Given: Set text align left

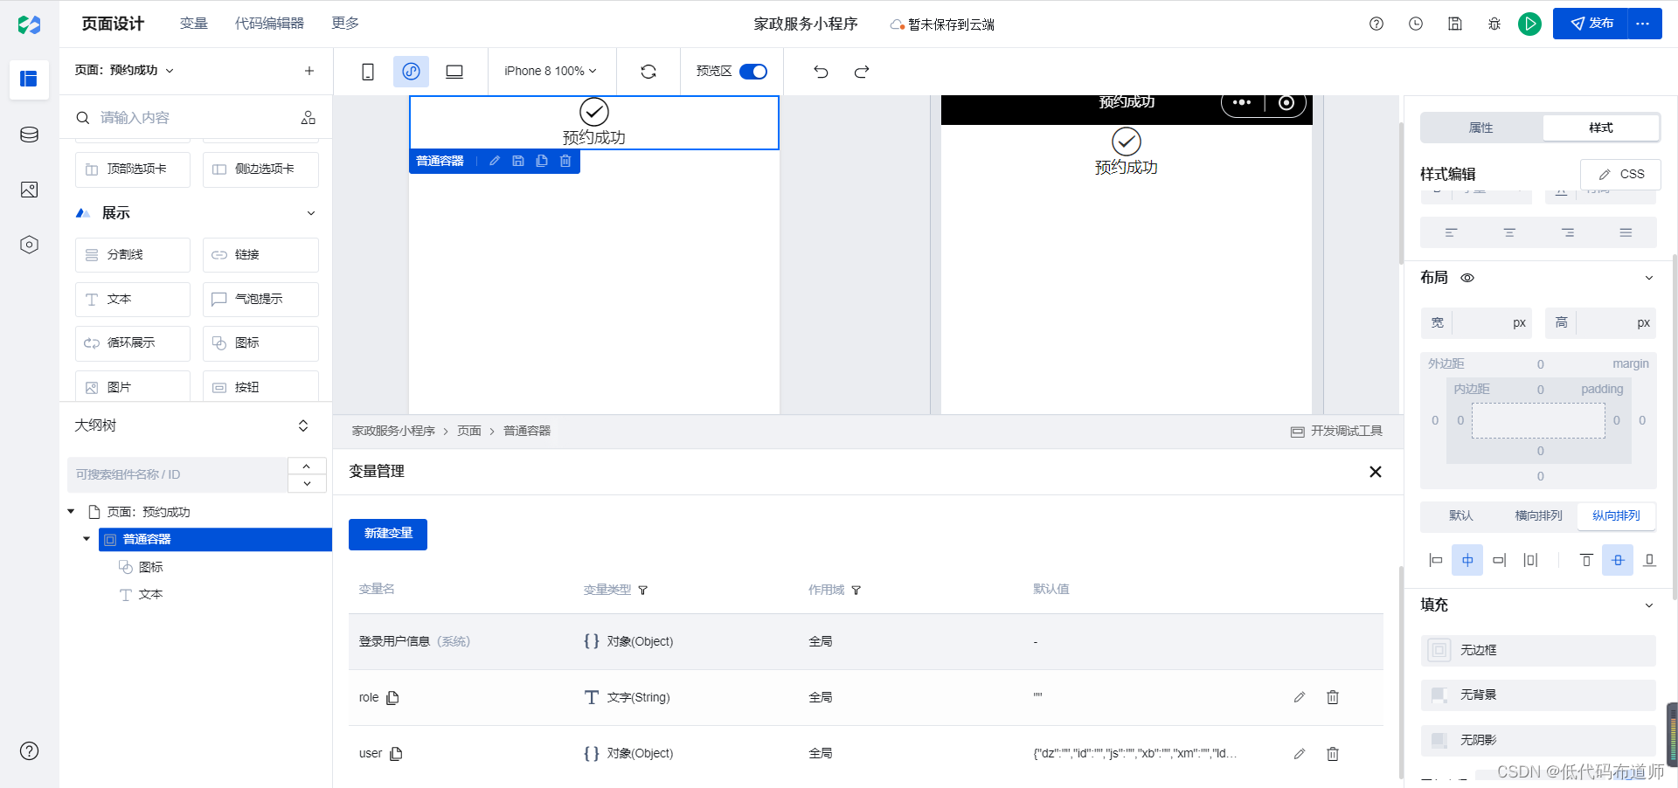Looking at the screenshot, I should (1452, 232).
